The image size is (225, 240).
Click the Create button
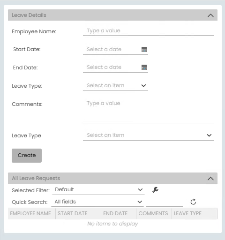(27, 156)
